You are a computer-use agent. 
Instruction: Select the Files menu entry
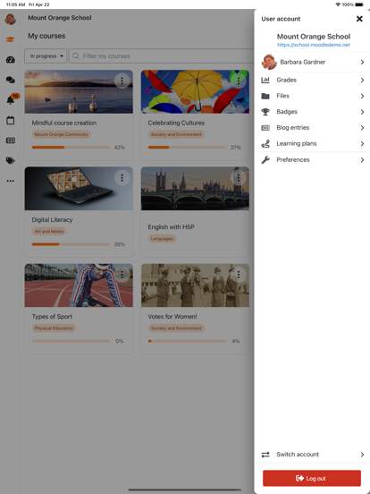[312, 96]
